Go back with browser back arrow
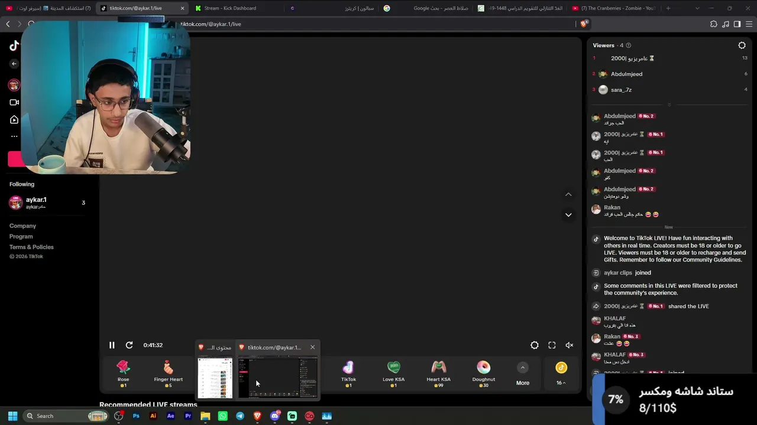 pos(8,24)
